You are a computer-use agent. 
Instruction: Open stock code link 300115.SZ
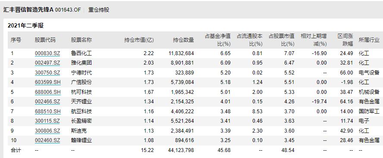coord(47,121)
